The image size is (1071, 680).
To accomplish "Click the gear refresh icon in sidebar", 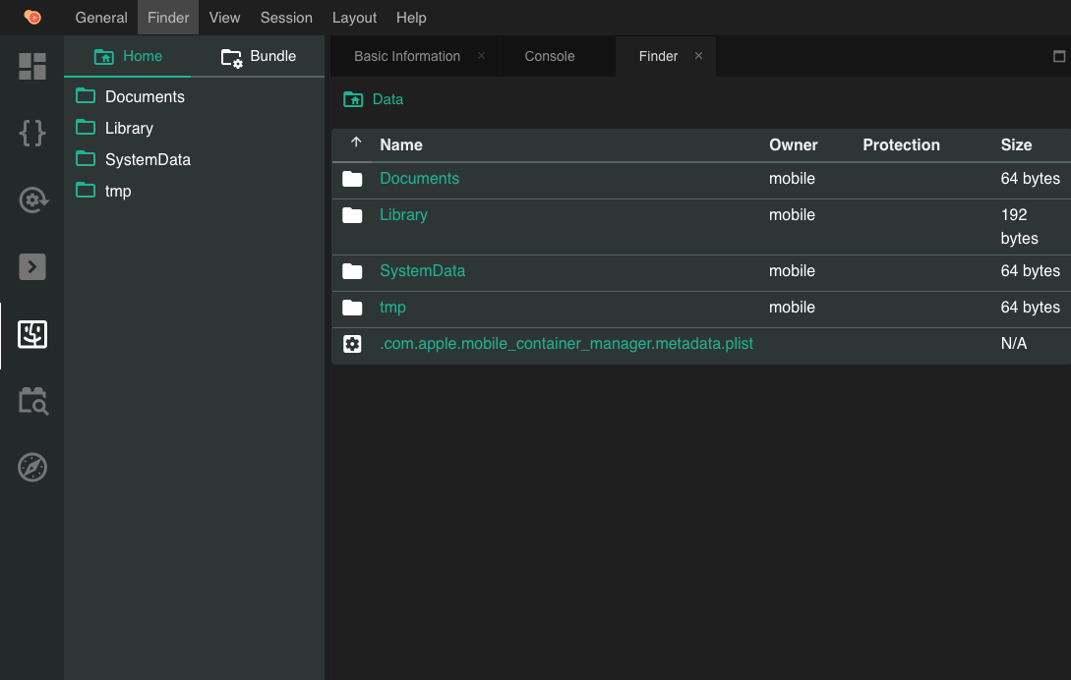I will click(32, 200).
